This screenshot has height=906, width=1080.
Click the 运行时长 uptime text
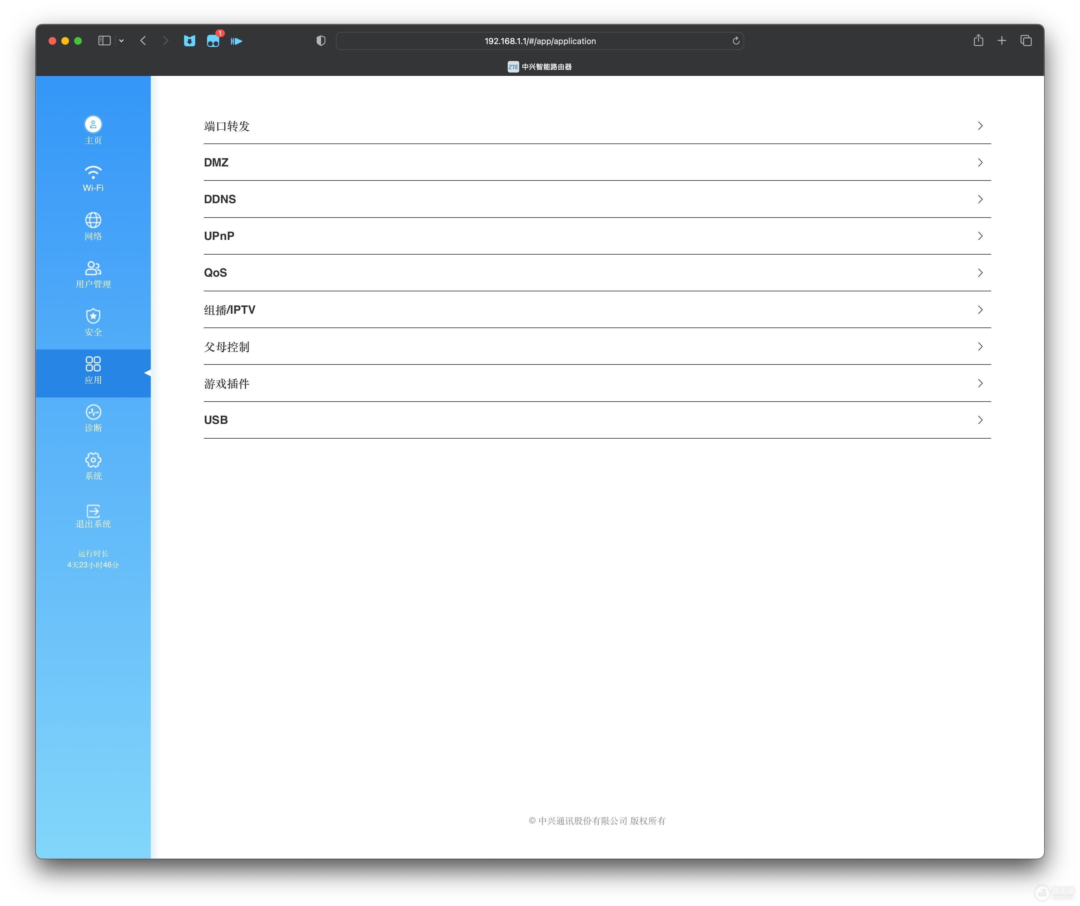93,554
